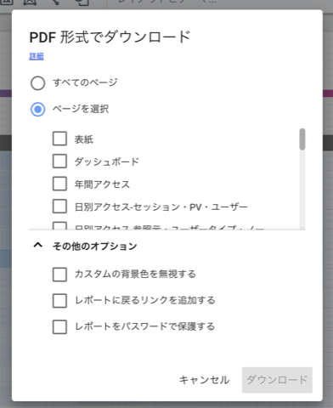
Task: Collapse options using the chevron arrow icon
Action: pyautogui.click(x=38, y=245)
